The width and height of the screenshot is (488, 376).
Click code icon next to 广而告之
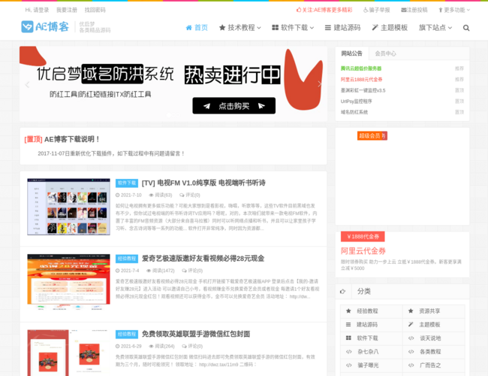pyautogui.click(x=411, y=365)
